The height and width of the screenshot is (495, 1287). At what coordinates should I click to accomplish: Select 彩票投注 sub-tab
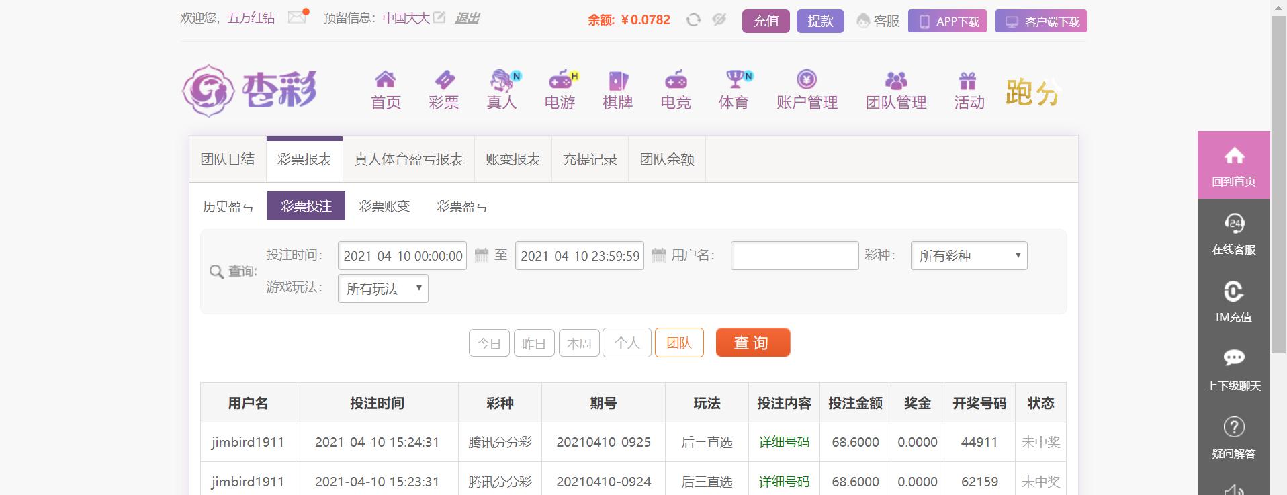coord(306,206)
